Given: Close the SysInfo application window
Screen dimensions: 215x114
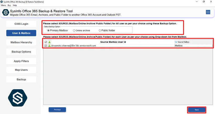Looking at the screenshot, I should point(211,2).
